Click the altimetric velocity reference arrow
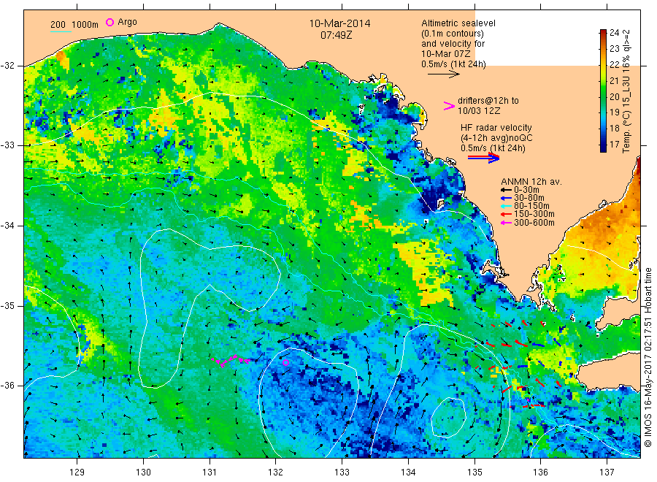 444,74
